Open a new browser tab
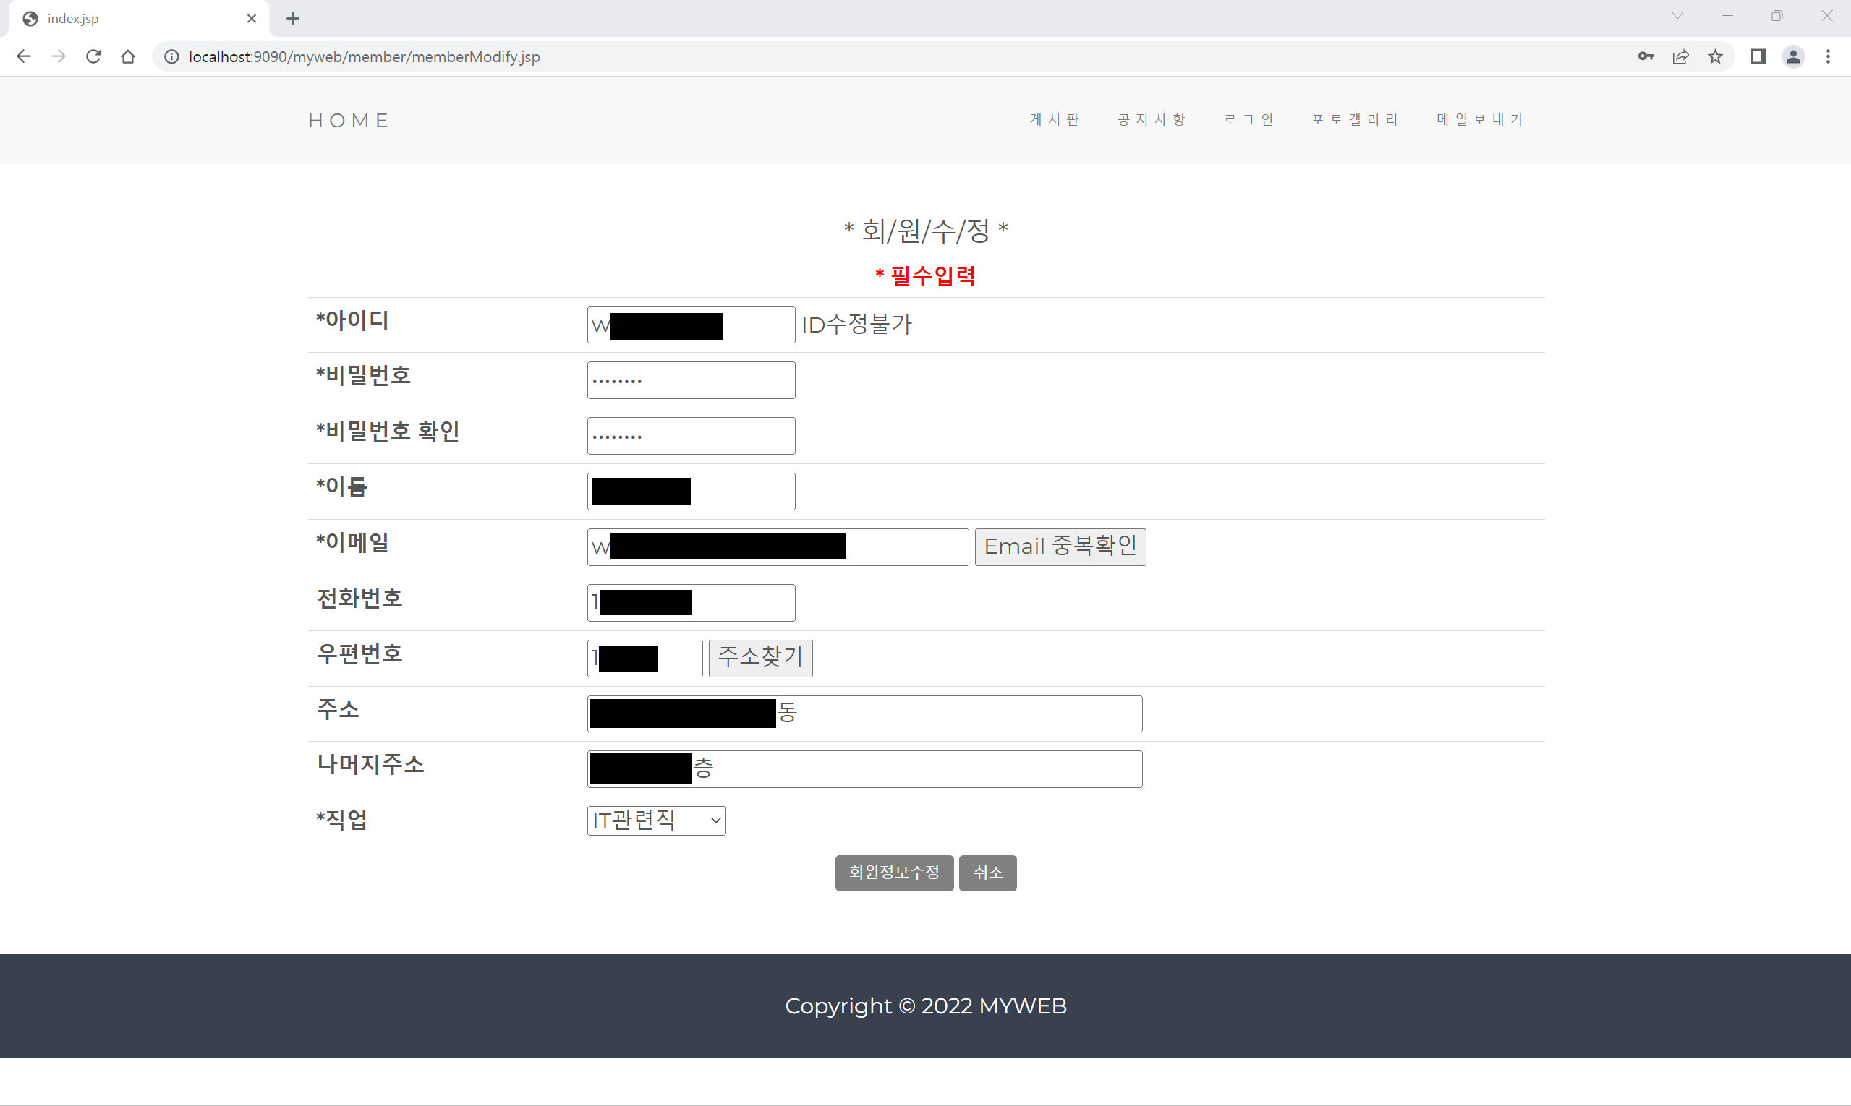Screen dimensions: 1851x1106 [x=293, y=19]
